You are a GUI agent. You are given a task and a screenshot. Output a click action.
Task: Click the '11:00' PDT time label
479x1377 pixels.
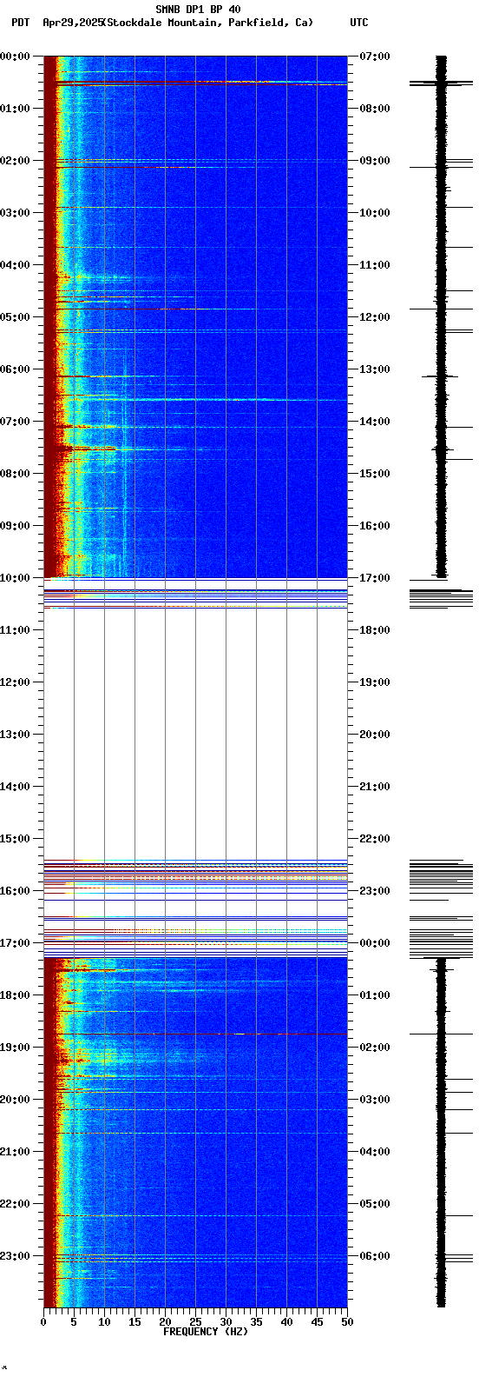(x=15, y=630)
